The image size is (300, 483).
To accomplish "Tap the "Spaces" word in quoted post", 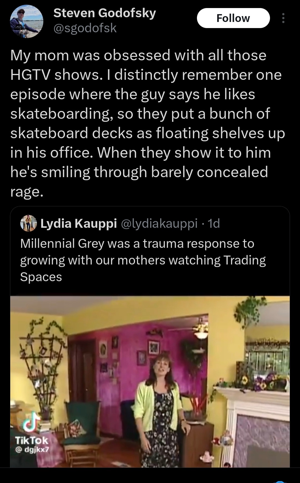I will click(41, 277).
